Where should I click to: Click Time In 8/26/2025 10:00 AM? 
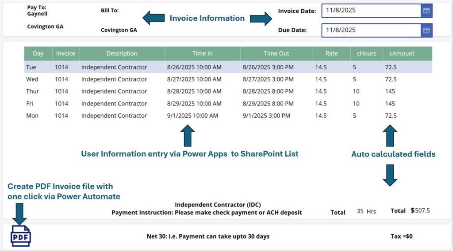[194, 67]
